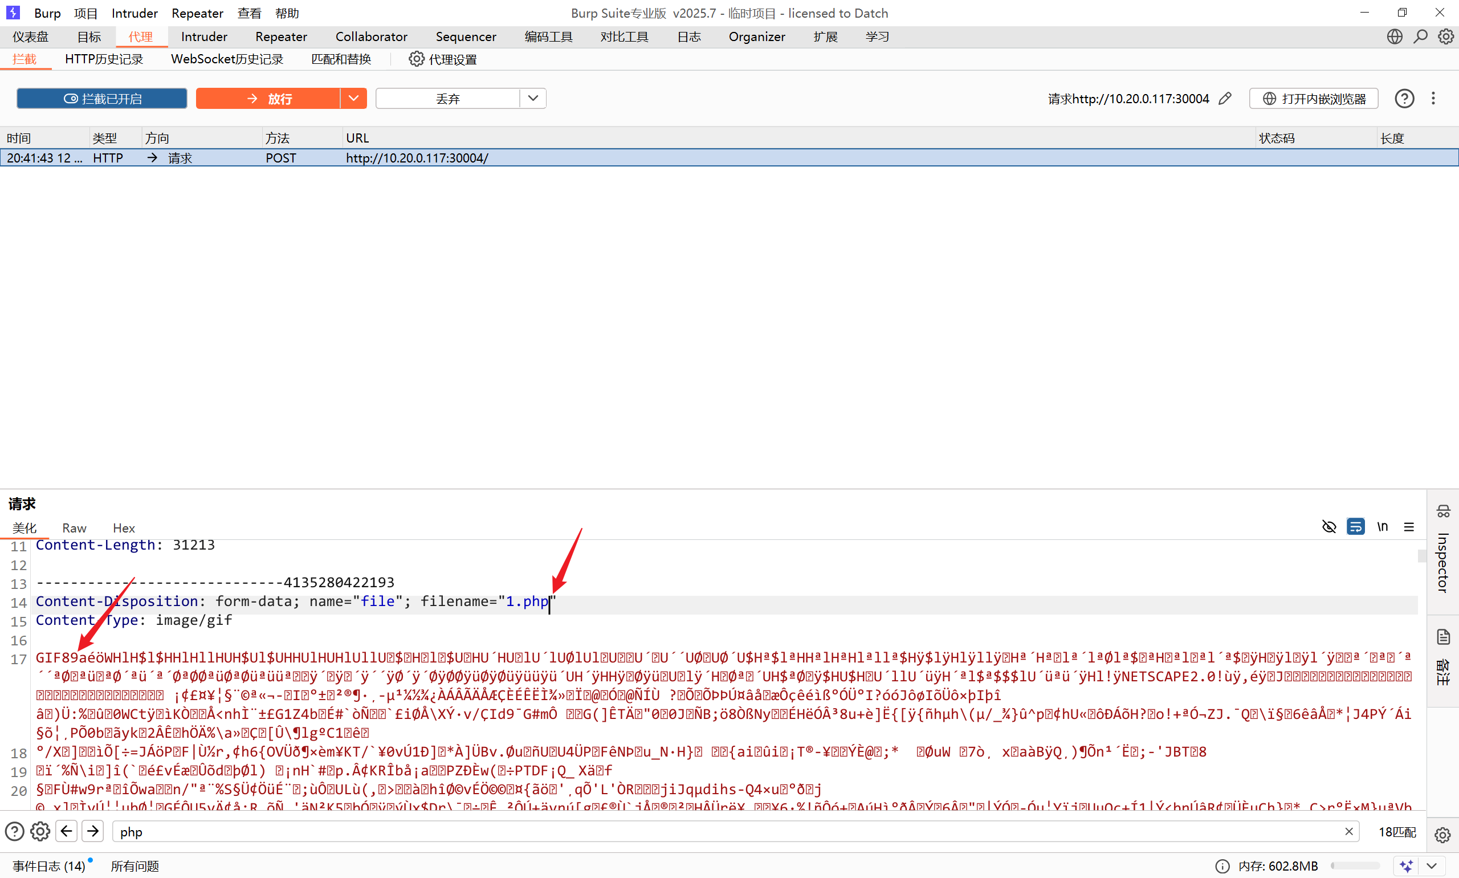The height and width of the screenshot is (878, 1459).
Task: Click the intercept help question mark icon
Action: (1404, 98)
